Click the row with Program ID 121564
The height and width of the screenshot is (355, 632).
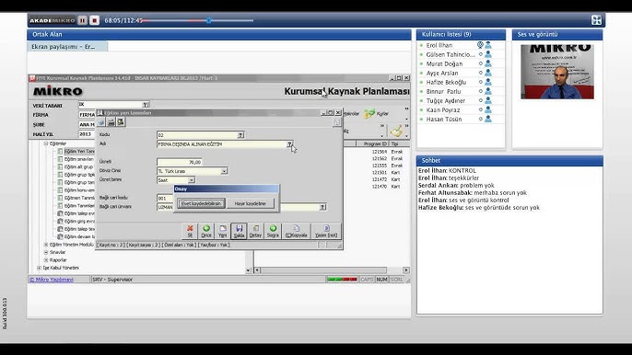377,152
